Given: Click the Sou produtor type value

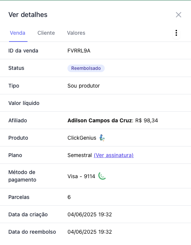Looking at the screenshot, I should point(84,86).
